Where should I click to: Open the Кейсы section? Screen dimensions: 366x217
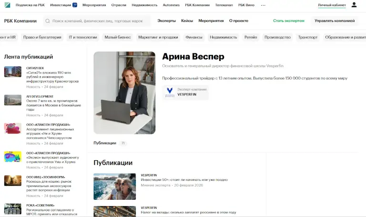click(187, 21)
